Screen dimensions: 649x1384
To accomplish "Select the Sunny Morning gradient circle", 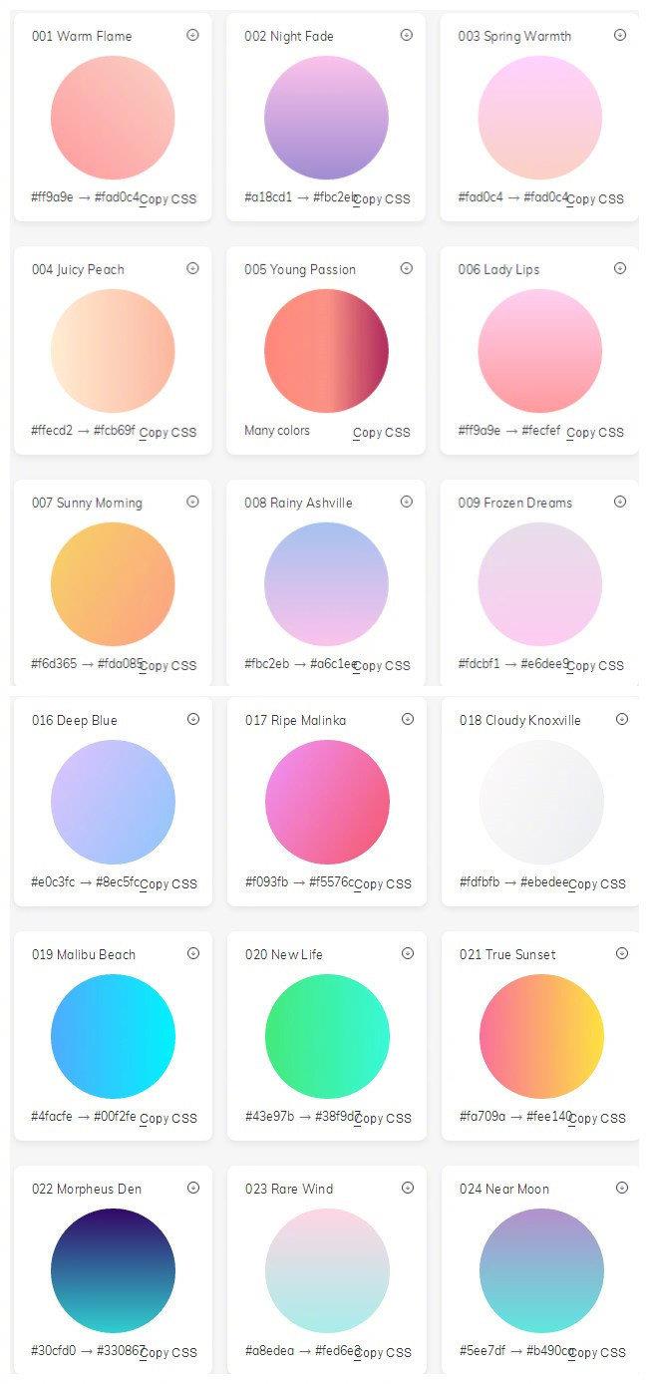I will click(x=113, y=584).
